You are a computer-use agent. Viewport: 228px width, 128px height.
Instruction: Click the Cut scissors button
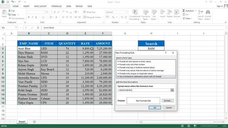pos(11,11)
